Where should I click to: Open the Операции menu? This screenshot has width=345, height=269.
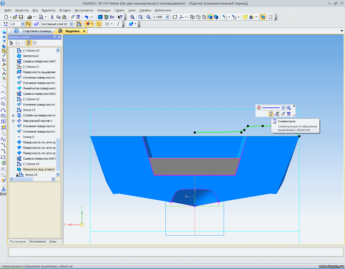tap(104, 10)
